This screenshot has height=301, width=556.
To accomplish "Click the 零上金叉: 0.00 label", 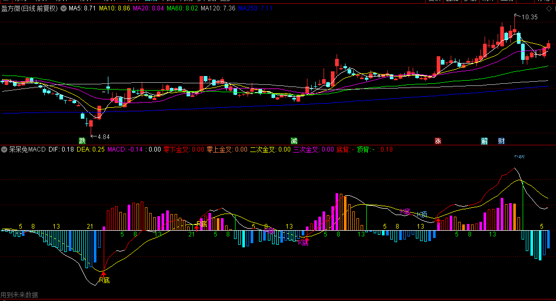I will [227, 149].
